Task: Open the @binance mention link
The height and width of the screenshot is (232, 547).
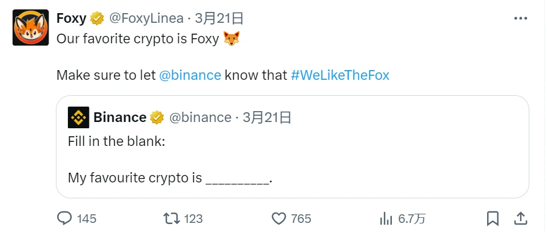Action: coord(190,75)
